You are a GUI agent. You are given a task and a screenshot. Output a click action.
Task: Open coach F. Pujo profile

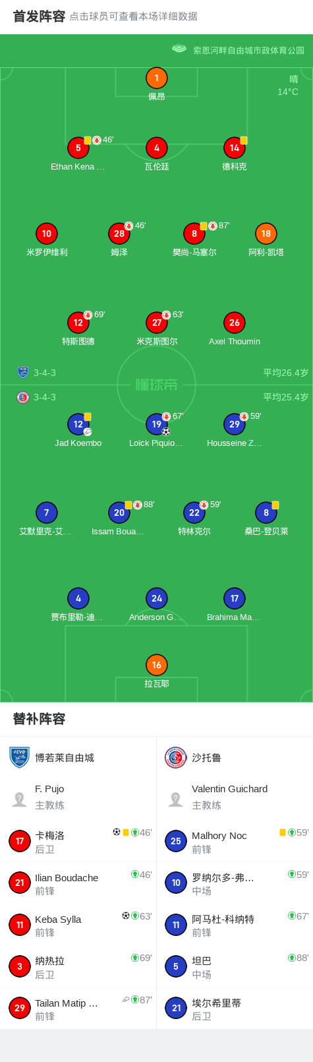[x=78, y=797]
